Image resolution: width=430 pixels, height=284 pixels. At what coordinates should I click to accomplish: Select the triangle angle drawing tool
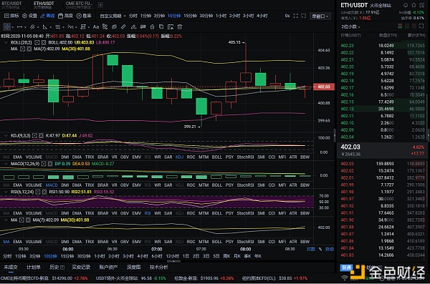point(45,27)
